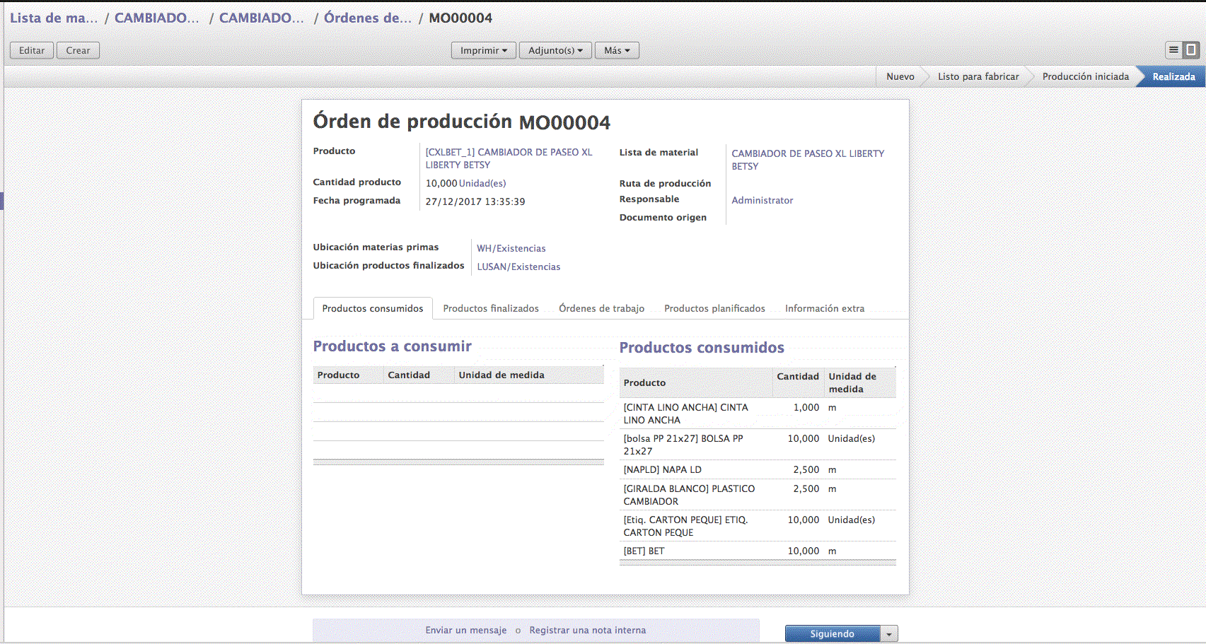Go to Órdenes de... breadcrumb
The height and width of the screenshot is (644, 1206).
click(367, 18)
